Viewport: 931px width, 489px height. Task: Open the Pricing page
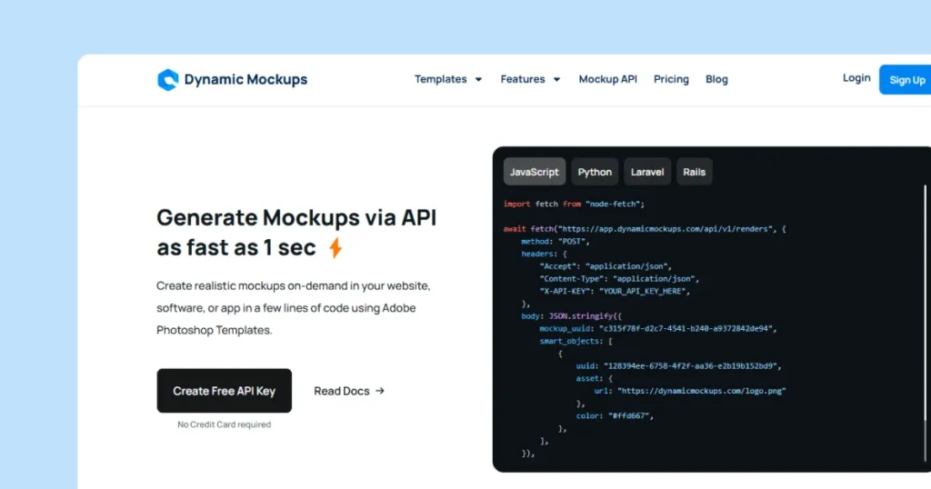[x=671, y=79]
